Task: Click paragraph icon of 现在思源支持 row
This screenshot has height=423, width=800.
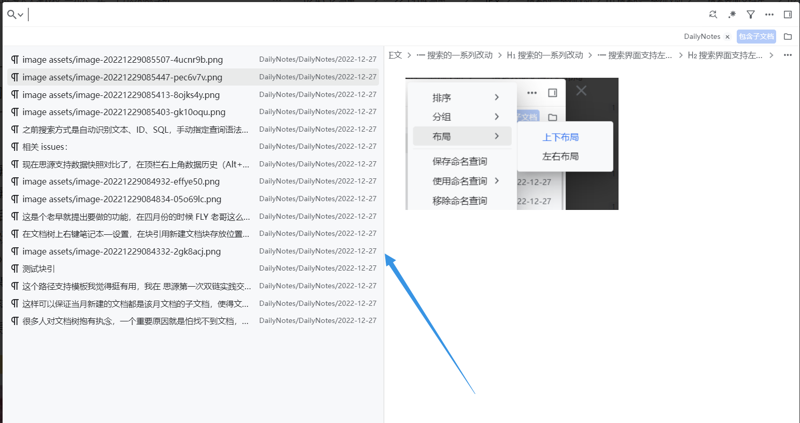Action: 15,164
